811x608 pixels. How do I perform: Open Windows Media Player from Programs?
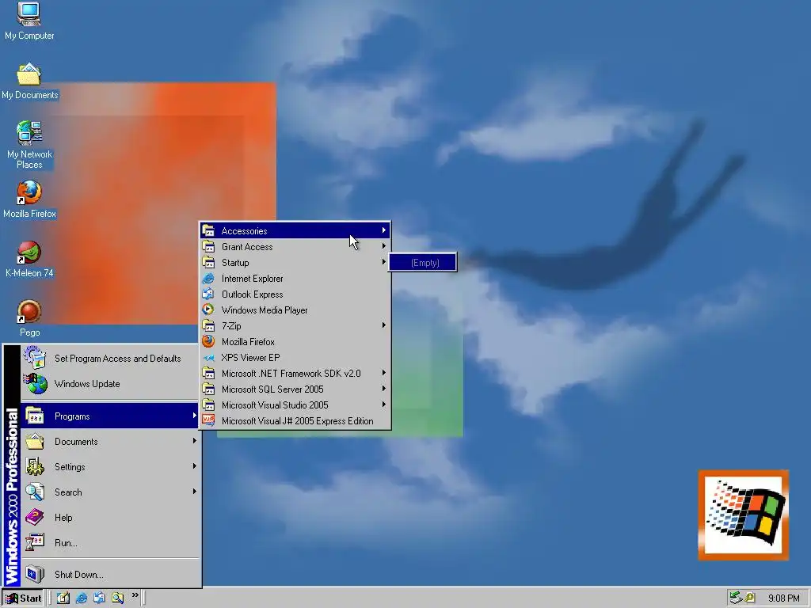coord(295,310)
